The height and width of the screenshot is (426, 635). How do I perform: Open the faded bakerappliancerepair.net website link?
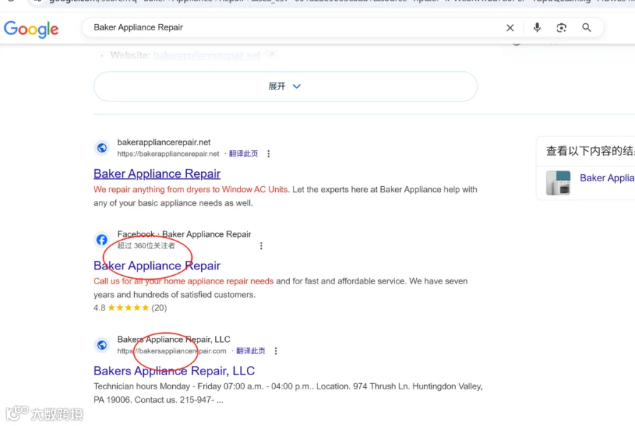207,56
